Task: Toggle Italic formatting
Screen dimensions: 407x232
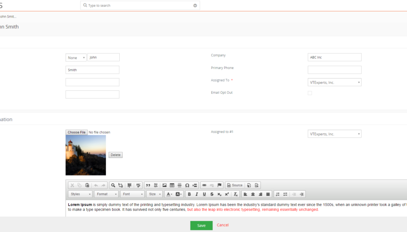Action: [197, 194]
